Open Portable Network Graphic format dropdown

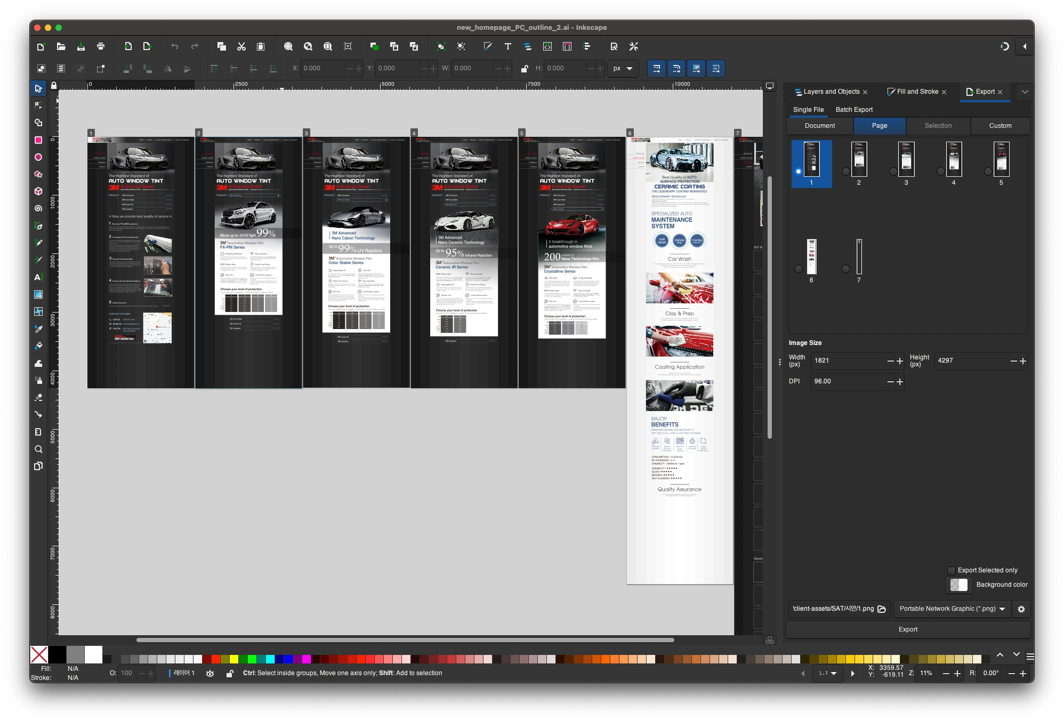tap(952, 609)
